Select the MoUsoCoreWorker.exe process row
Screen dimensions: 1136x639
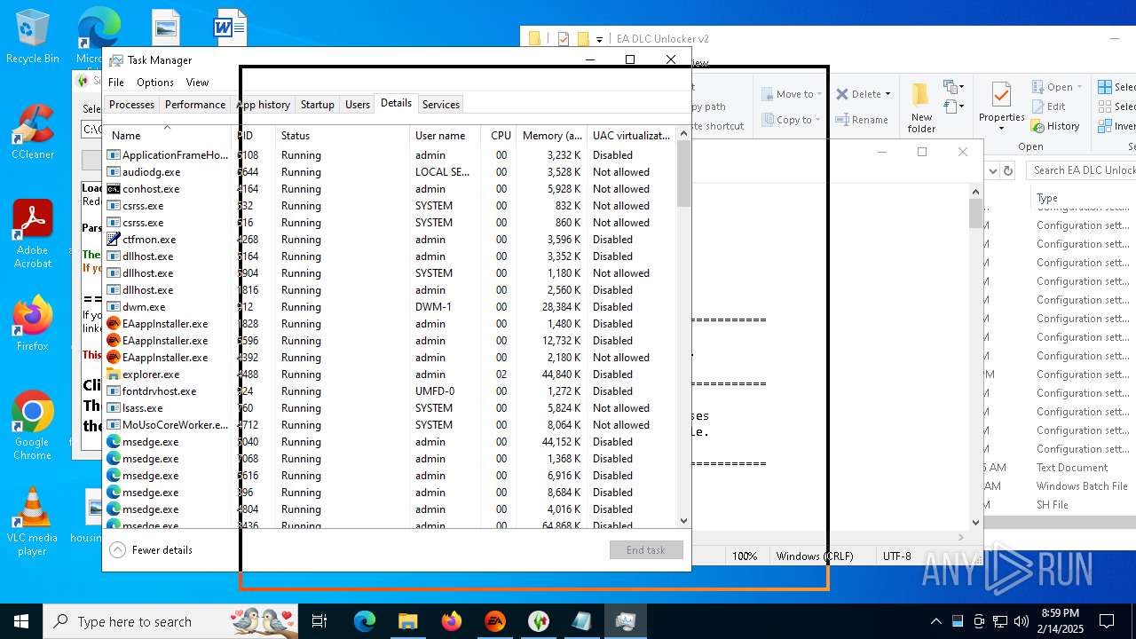[x=390, y=425]
